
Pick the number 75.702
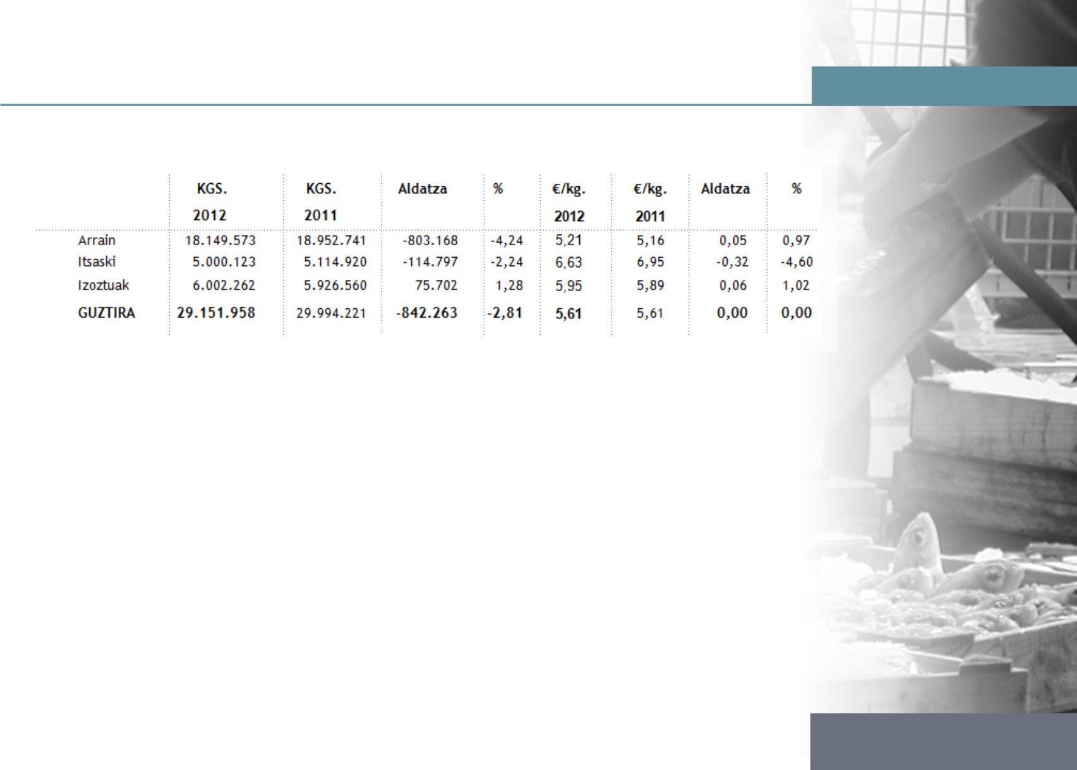click(x=436, y=285)
